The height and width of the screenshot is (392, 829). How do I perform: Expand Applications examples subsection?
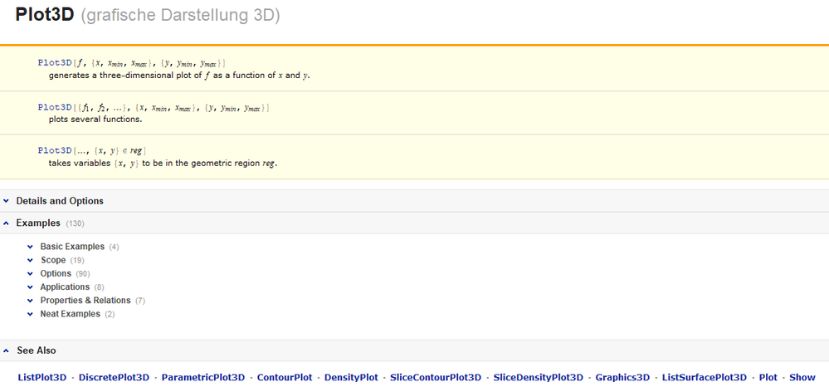click(65, 287)
